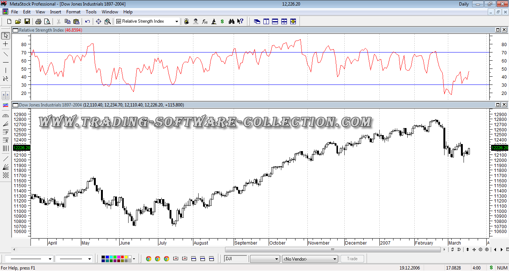The height and width of the screenshot is (271, 509).
Task: Click the DJI symbol input field
Action: coord(236,259)
